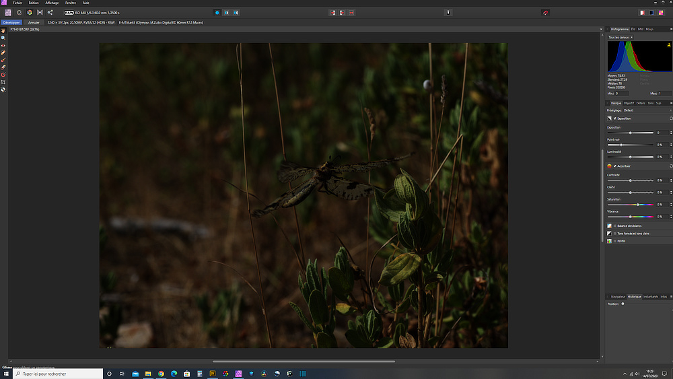Open the Édition menu
Screen dimensions: 673x379
pyautogui.click(x=34, y=3)
